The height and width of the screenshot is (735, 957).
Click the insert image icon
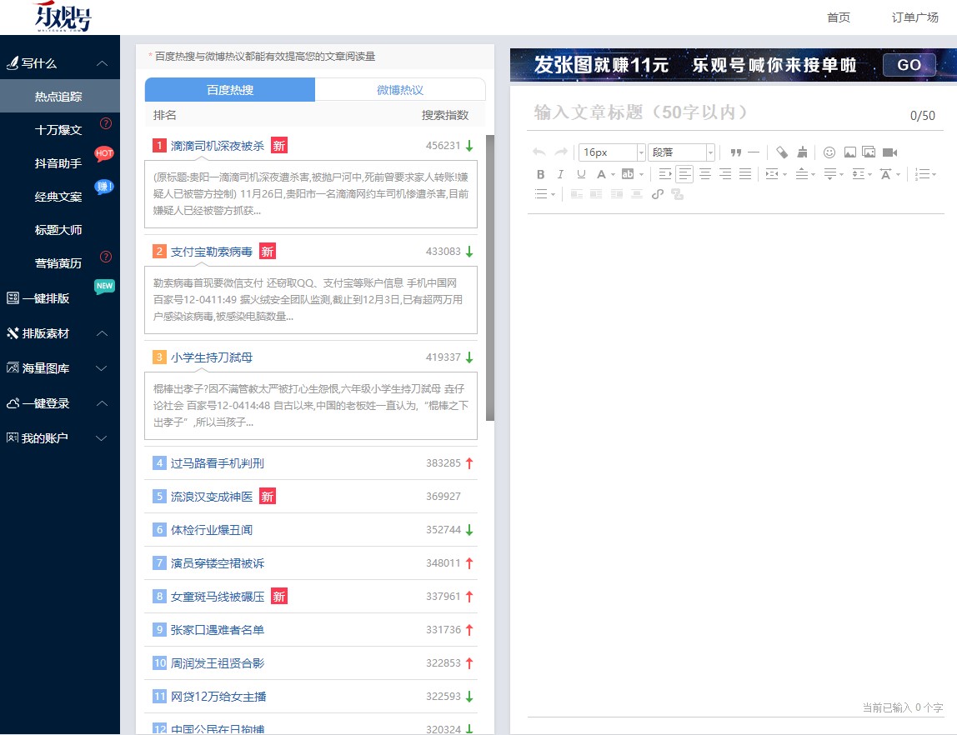pos(850,152)
